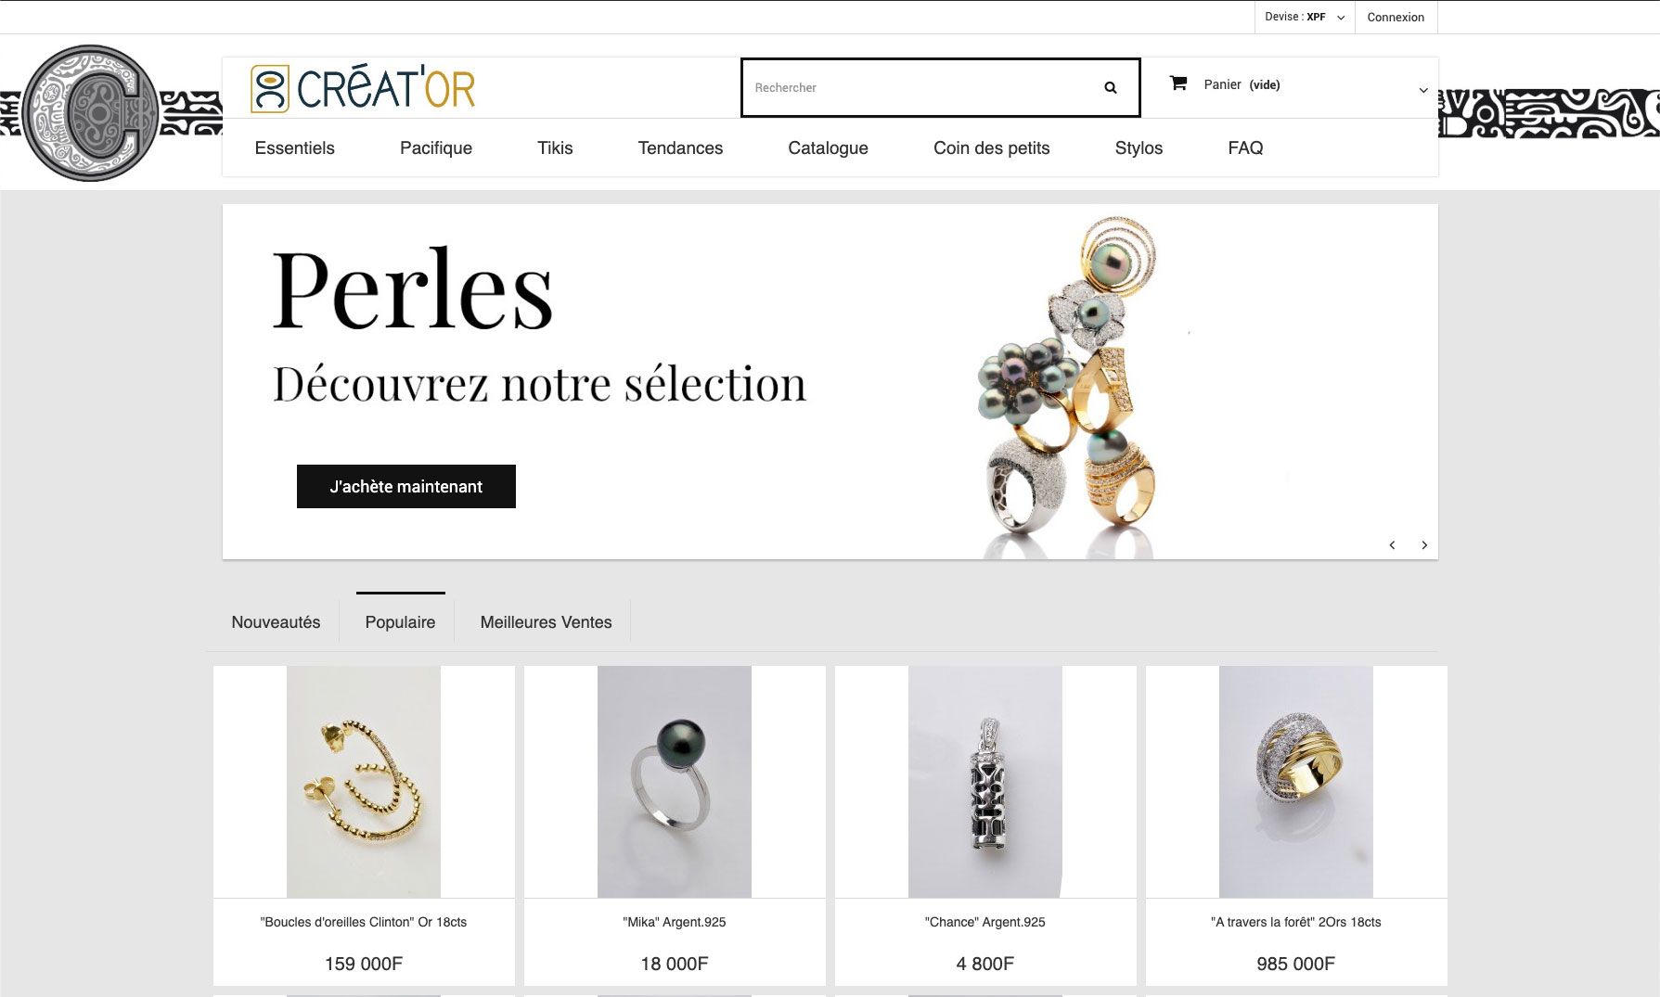This screenshot has height=997, width=1660.
Task: Open the Pacifique menu
Action: [x=436, y=148]
